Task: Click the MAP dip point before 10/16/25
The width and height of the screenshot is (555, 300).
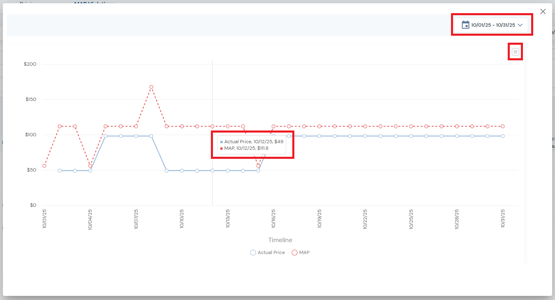Action: (258, 166)
